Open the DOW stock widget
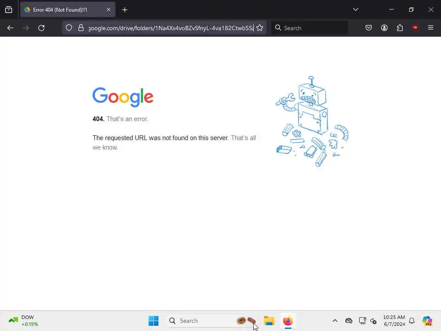The height and width of the screenshot is (331, 441). [24, 321]
